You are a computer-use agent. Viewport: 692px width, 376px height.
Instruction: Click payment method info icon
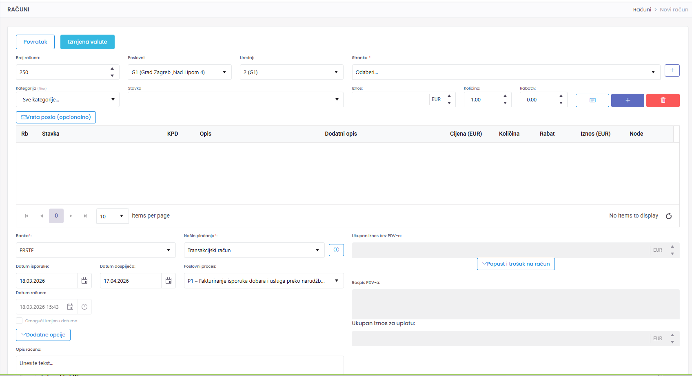tap(336, 250)
